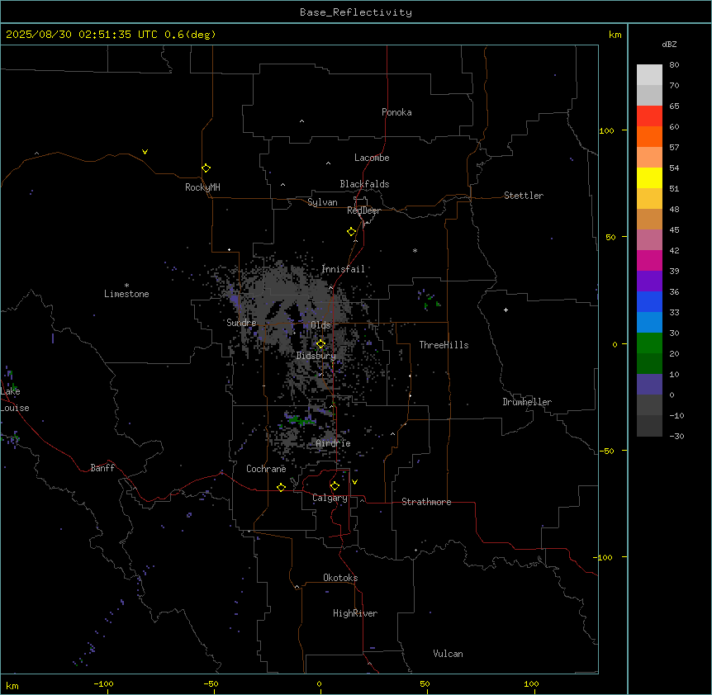Click the 100 tick label on the right axis
The width and height of the screenshot is (712, 695).
pyautogui.click(x=606, y=130)
